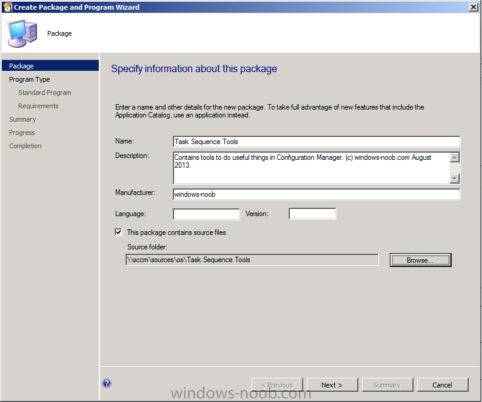
Task: Click the 'Manufacturer:' label
Action: (135, 193)
